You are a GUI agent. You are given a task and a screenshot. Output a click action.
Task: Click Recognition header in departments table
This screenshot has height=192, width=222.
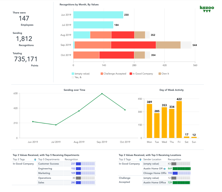(x=71, y=159)
